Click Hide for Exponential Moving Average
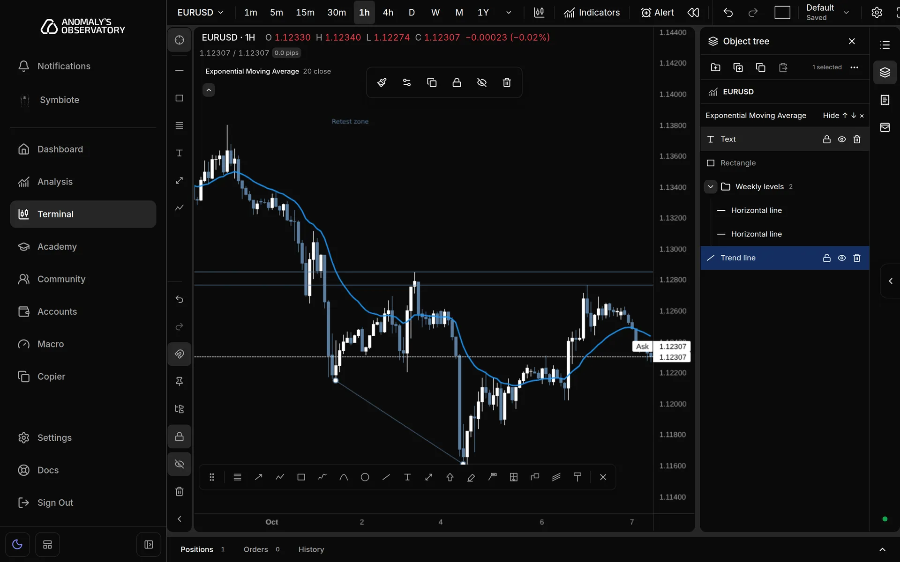This screenshot has height=562, width=900. [x=831, y=116]
